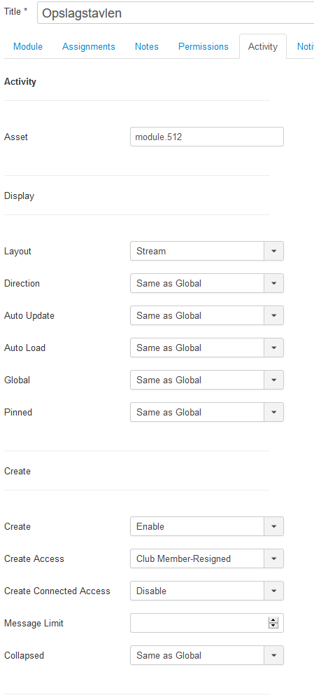Decrease Message Limit with down stepper
The image size is (314, 700).
(x=273, y=626)
